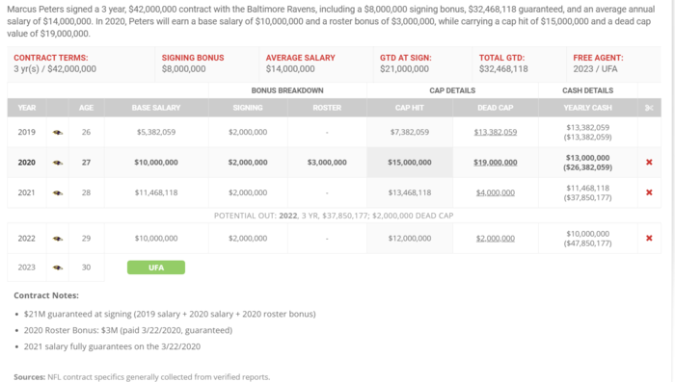The image size is (675, 382).
Task: Open the $2,000,000 dead cap link for 2022
Action: [x=495, y=238]
